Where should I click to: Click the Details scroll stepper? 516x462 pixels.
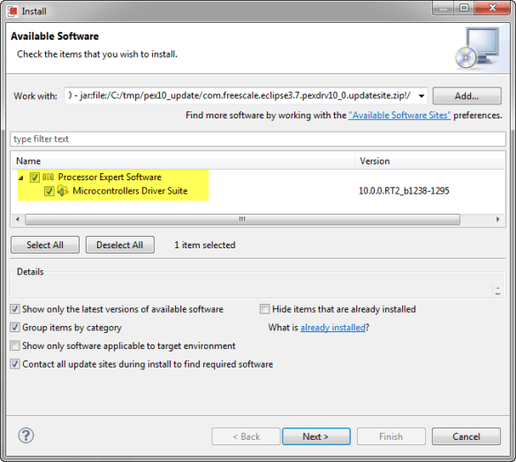pyautogui.click(x=497, y=290)
